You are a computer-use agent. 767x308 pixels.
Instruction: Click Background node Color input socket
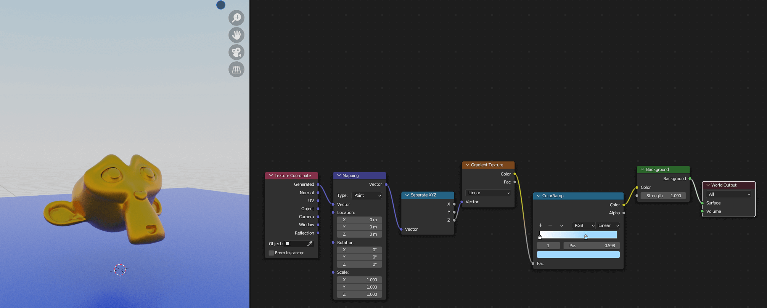pos(637,187)
